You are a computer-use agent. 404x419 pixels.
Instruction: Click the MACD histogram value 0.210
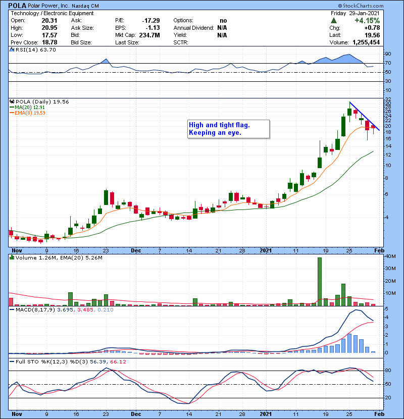pyautogui.click(x=106, y=310)
